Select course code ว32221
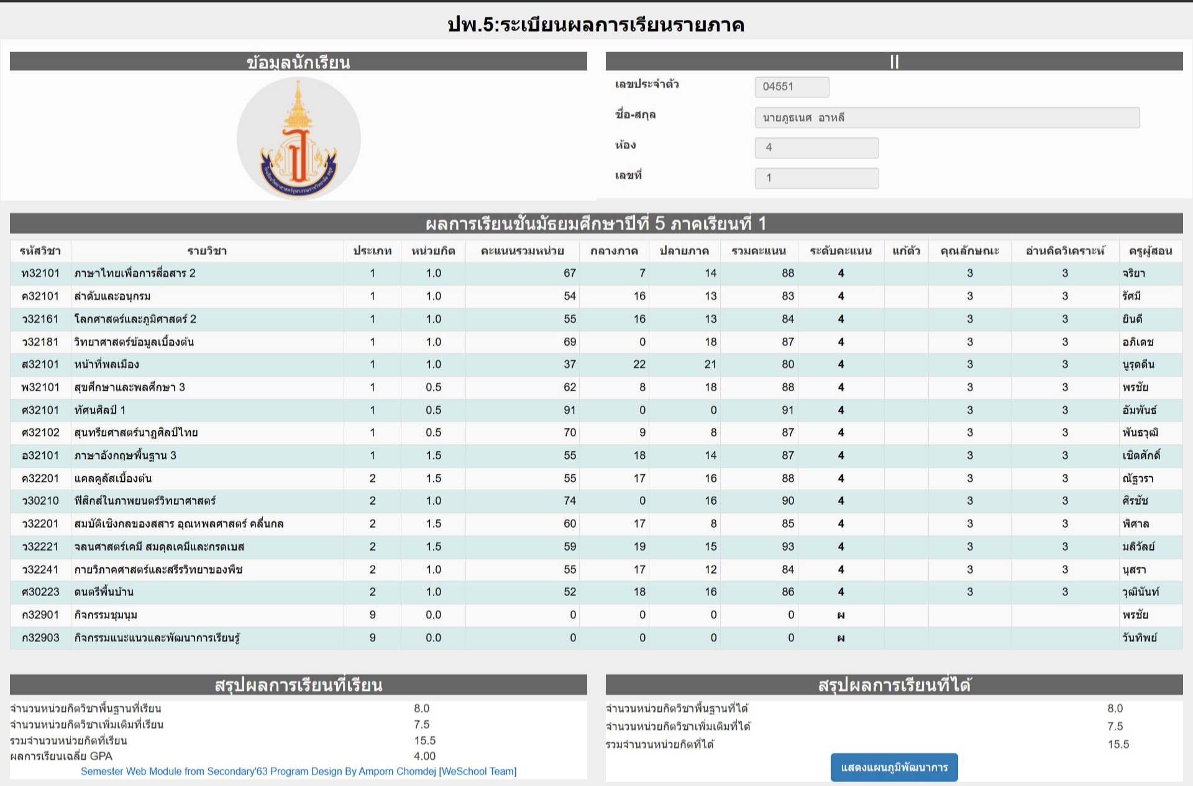Image resolution: width=1193 pixels, height=786 pixels. pos(40,547)
